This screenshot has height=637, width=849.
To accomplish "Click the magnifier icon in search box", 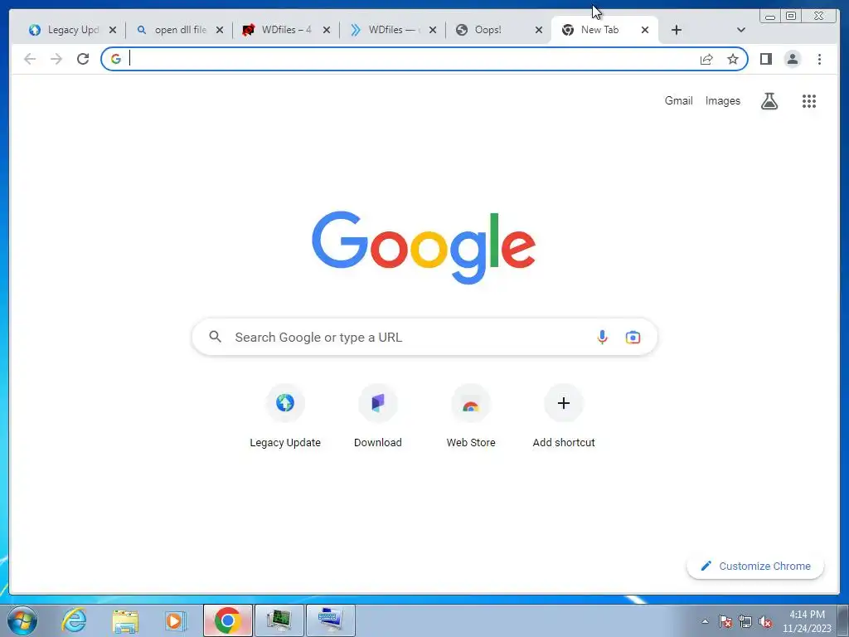I will [x=215, y=337].
